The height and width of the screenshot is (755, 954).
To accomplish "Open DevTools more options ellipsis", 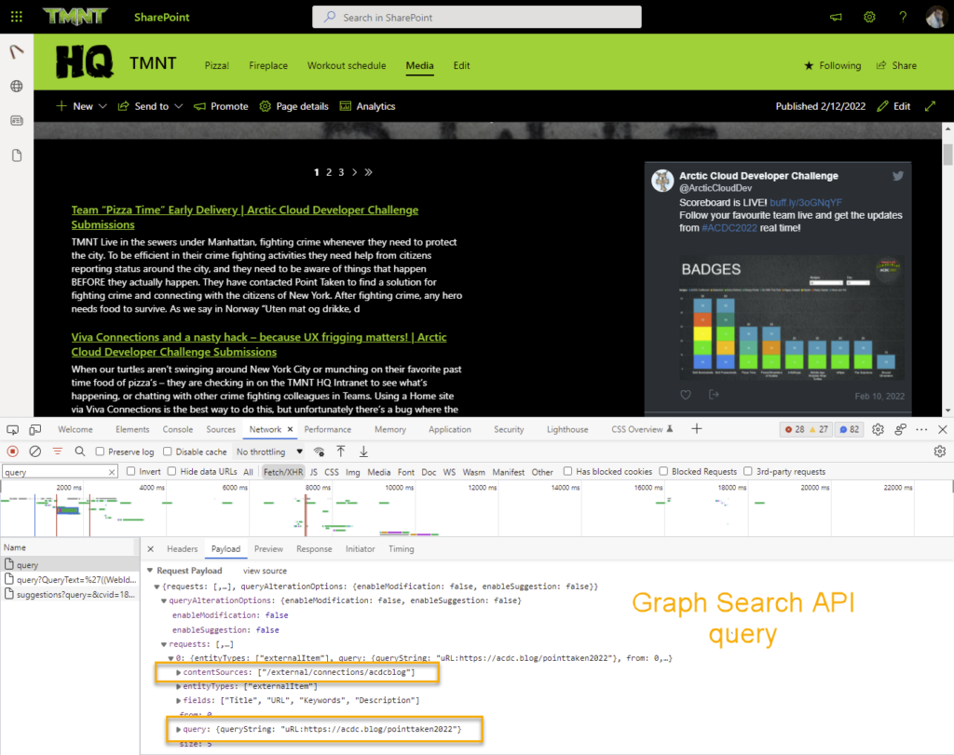I will 921,430.
